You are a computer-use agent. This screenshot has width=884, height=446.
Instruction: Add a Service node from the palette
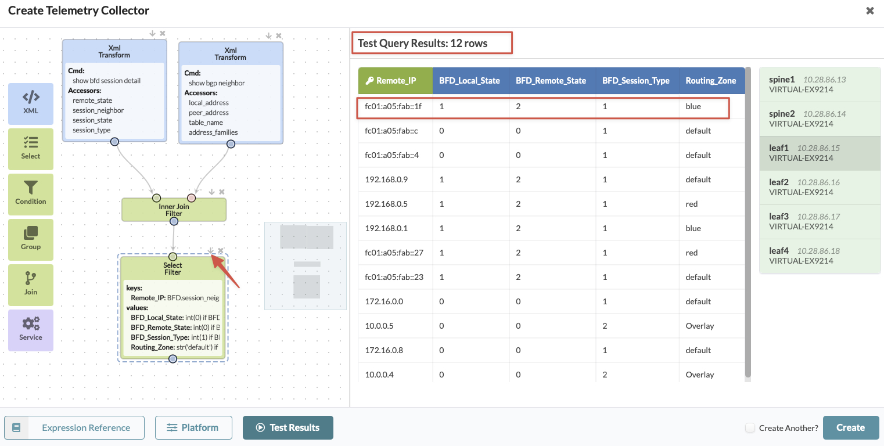(x=31, y=330)
